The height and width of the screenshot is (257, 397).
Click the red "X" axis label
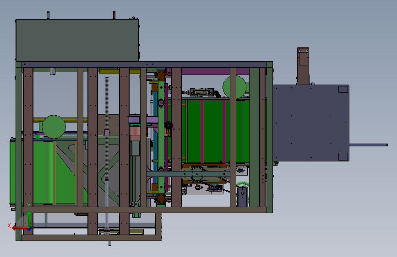9,225
